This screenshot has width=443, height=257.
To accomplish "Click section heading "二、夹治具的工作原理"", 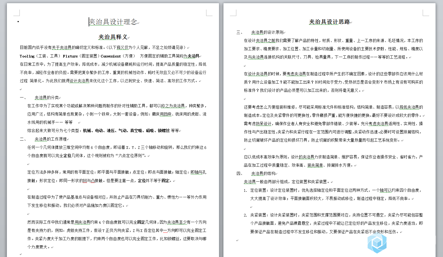I will click(x=44, y=139).
